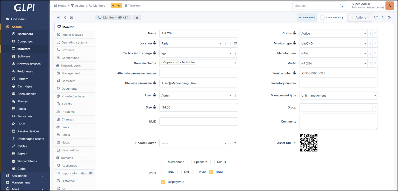Viewport: 398px width, 191px height.
Task: Click the Comments text area
Action: click(x=338, y=121)
